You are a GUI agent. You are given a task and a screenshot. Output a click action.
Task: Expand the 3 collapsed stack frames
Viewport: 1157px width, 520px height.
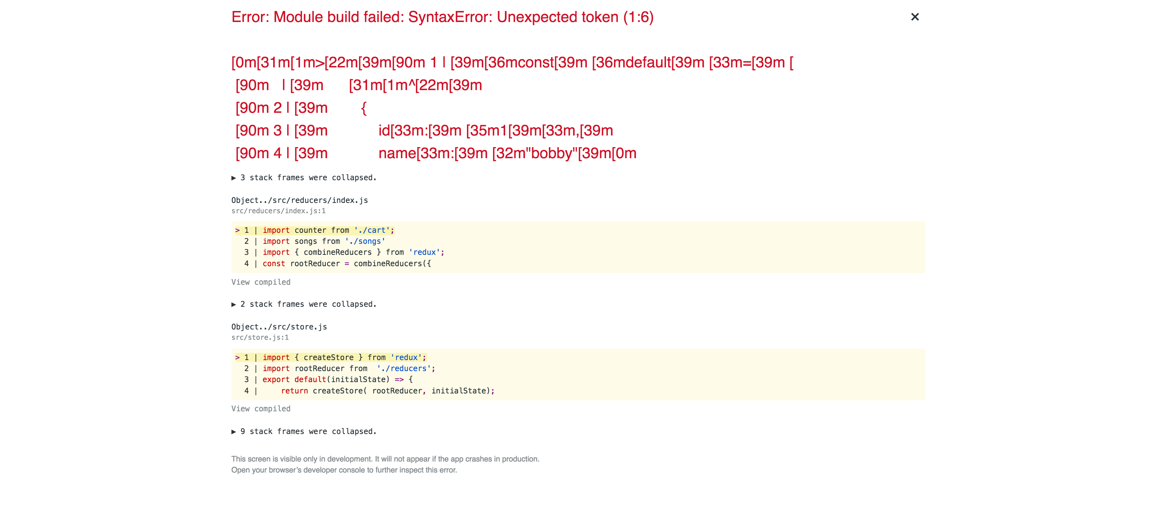coord(304,178)
